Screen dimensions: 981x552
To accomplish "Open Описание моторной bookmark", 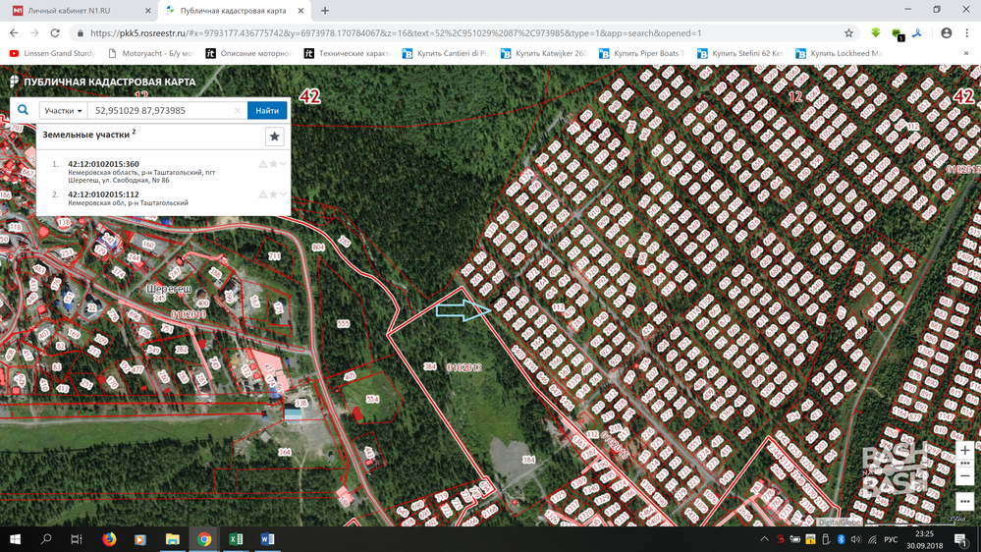I will [249, 53].
